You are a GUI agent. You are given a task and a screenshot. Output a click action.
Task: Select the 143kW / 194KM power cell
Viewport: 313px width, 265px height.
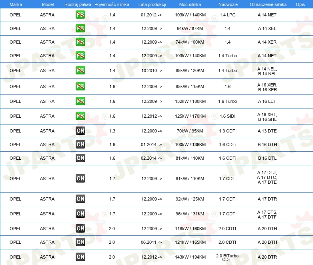(x=190, y=257)
